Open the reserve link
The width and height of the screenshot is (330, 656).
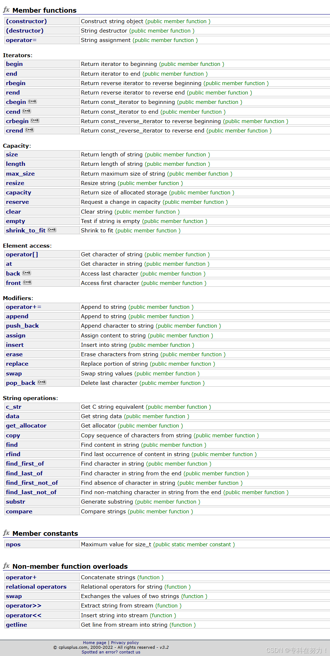tap(17, 202)
